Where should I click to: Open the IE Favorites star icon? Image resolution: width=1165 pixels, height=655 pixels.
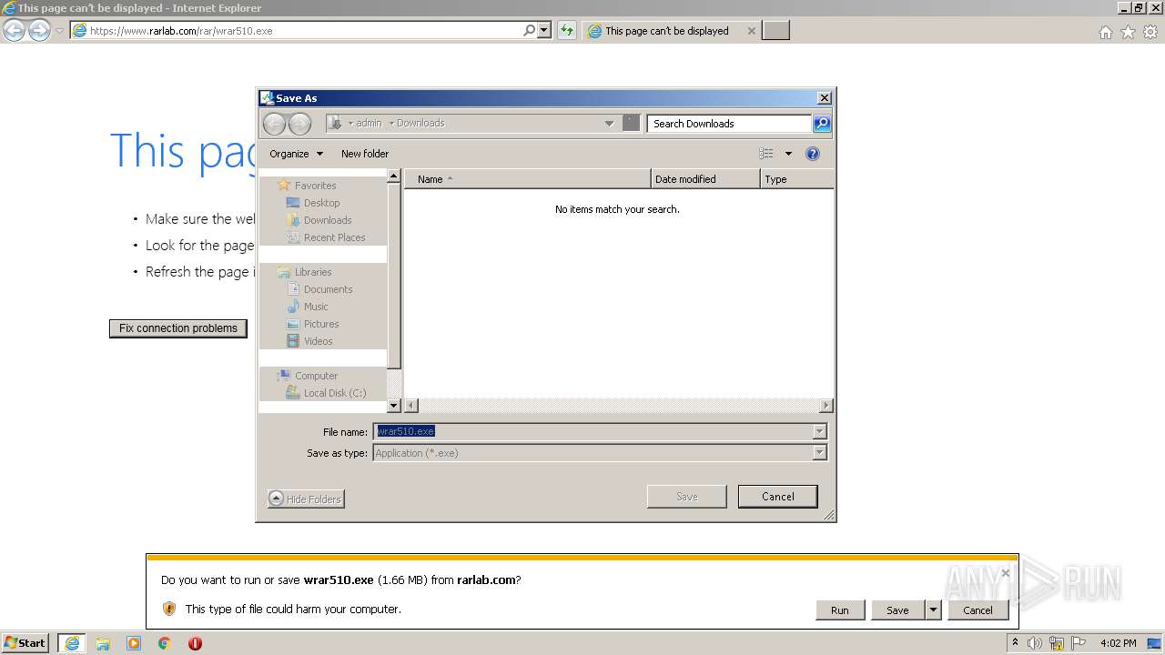click(x=1128, y=32)
